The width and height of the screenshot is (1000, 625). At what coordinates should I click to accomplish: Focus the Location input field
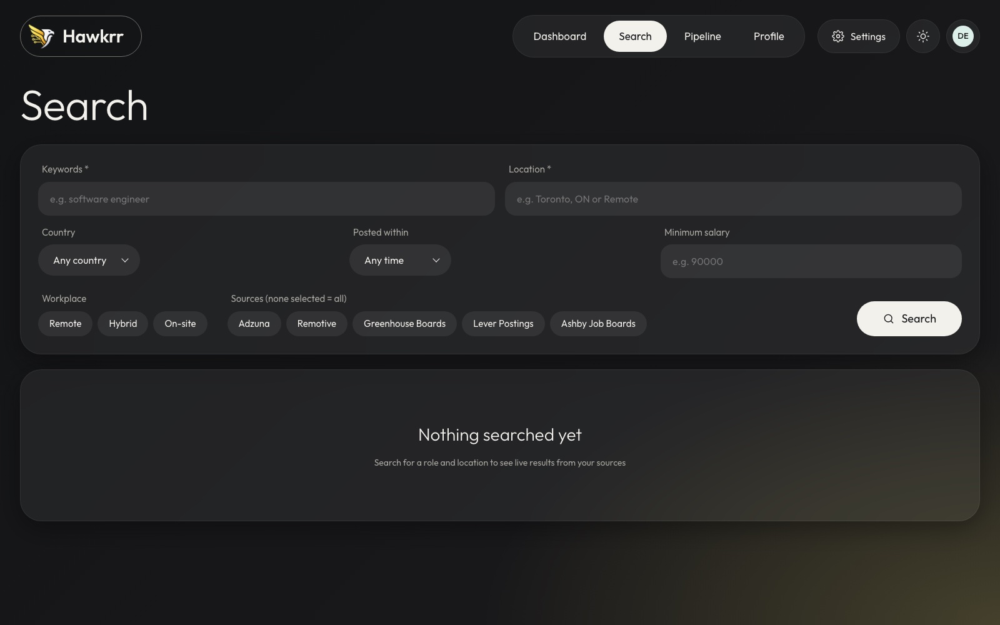733,199
